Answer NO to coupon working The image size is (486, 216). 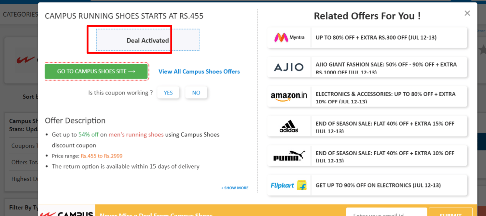click(x=196, y=93)
